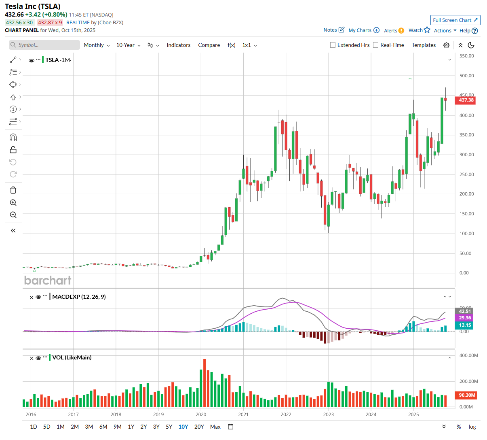Select the 6M time range
The image size is (487, 440).
(103, 427)
